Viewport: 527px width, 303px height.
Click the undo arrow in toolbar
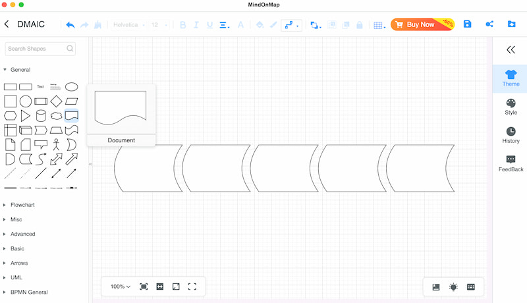[x=70, y=25]
